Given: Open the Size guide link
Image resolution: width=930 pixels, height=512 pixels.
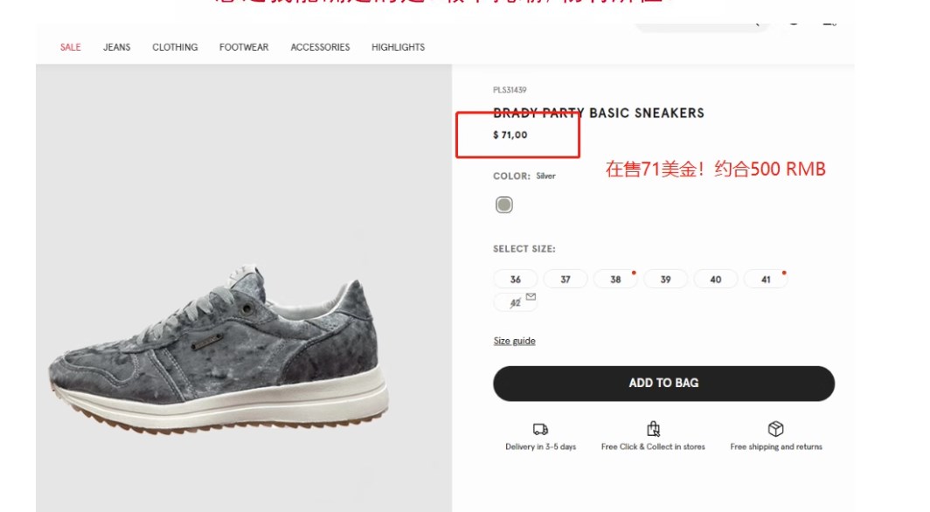Looking at the screenshot, I should point(514,341).
